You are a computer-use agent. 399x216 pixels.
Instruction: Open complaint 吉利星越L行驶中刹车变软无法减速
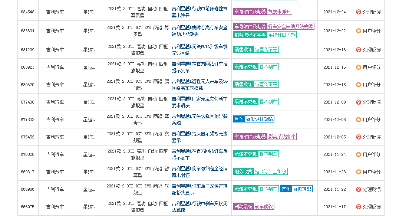(x=200, y=207)
